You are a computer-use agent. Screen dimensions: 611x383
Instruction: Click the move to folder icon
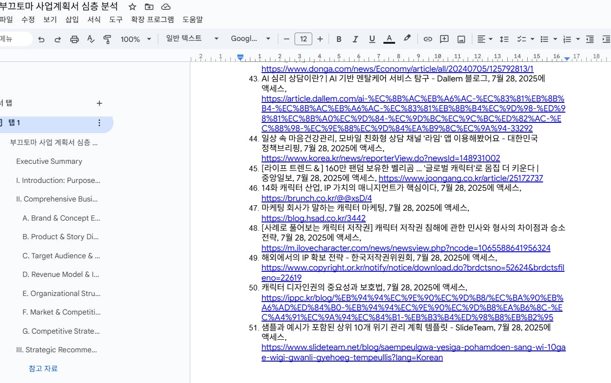pos(149,7)
